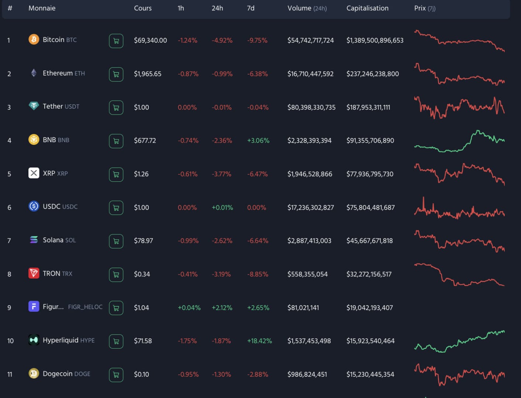The width and height of the screenshot is (521, 398).
Task: Open Tether's 7-day price sparkline
Action: coord(459,107)
